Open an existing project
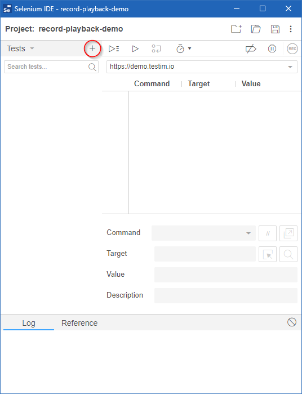 pos(256,29)
